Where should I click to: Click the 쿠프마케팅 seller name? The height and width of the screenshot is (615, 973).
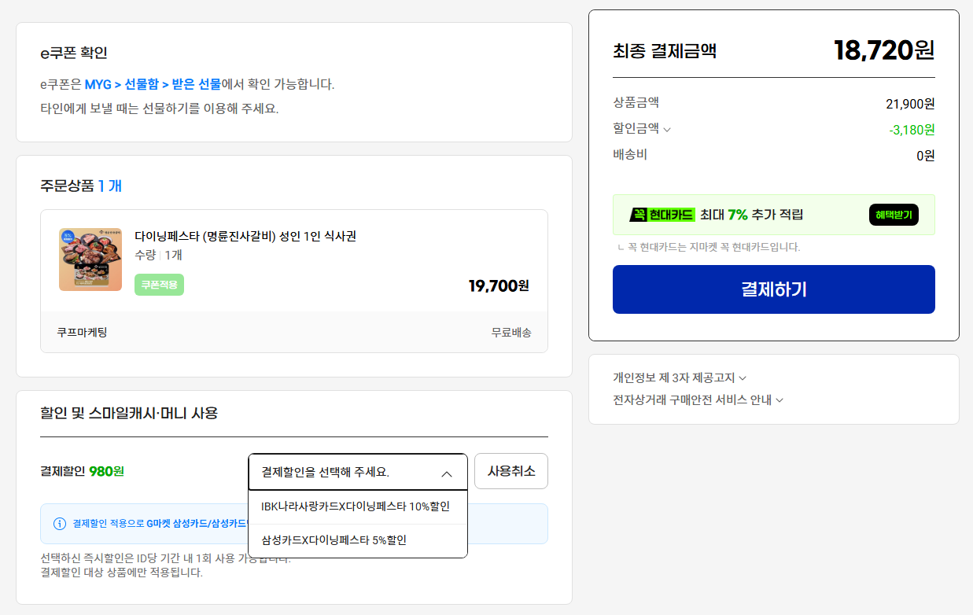pyautogui.click(x=82, y=332)
